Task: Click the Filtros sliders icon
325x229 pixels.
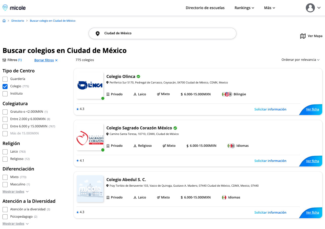Action: [x=4, y=60]
